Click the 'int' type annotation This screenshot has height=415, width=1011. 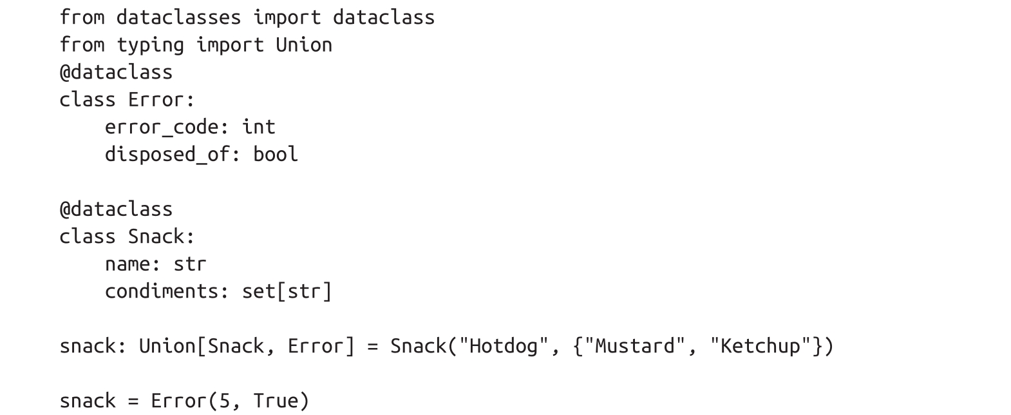tap(259, 127)
